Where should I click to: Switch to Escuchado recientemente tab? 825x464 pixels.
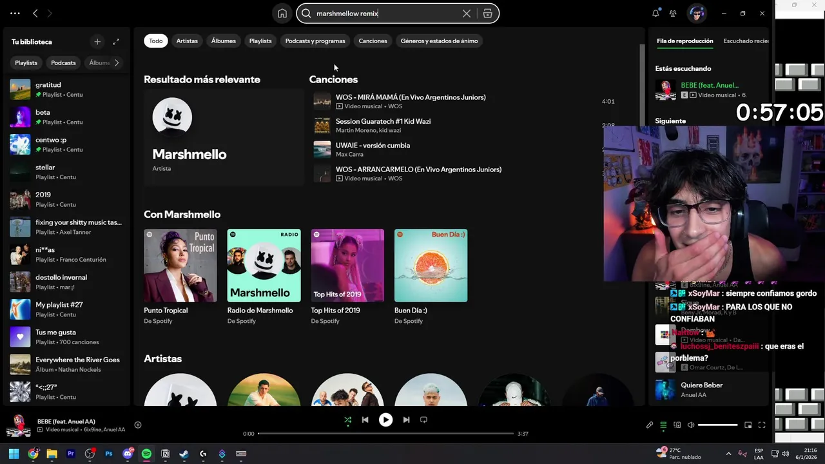tap(746, 41)
